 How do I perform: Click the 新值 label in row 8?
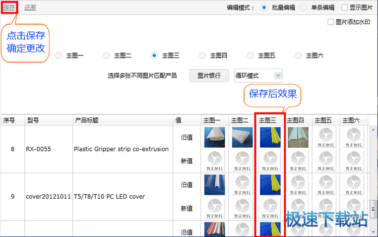pos(187,161)
